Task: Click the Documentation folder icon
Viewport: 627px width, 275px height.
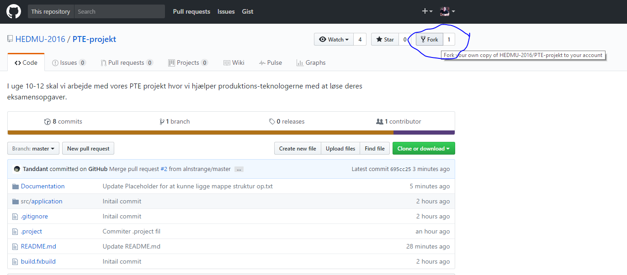Action: click(x=16, y=186)
